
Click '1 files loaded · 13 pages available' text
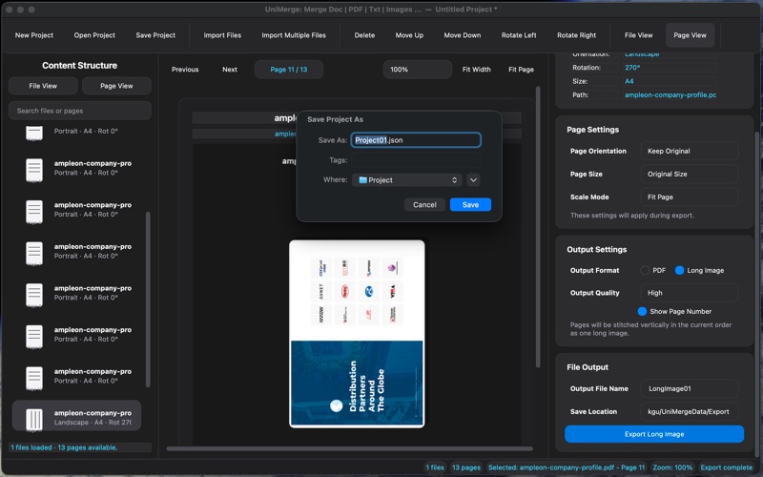coord(64,447)
